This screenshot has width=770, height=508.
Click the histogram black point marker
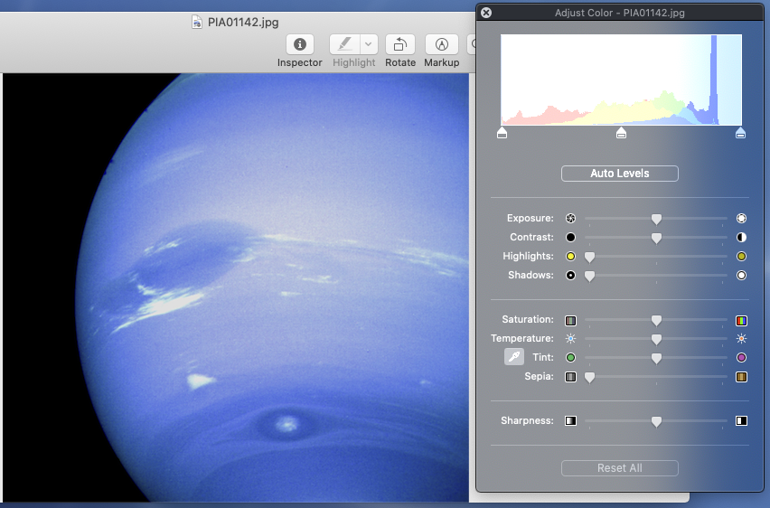502,134
